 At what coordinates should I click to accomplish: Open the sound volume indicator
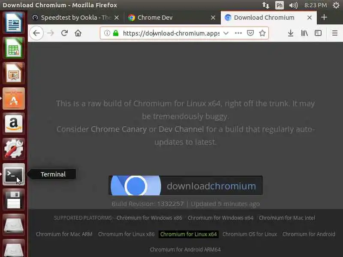[293, 5]
